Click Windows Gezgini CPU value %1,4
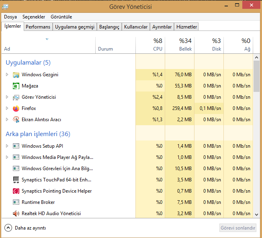The image size is (262, 238). point(158,75)
